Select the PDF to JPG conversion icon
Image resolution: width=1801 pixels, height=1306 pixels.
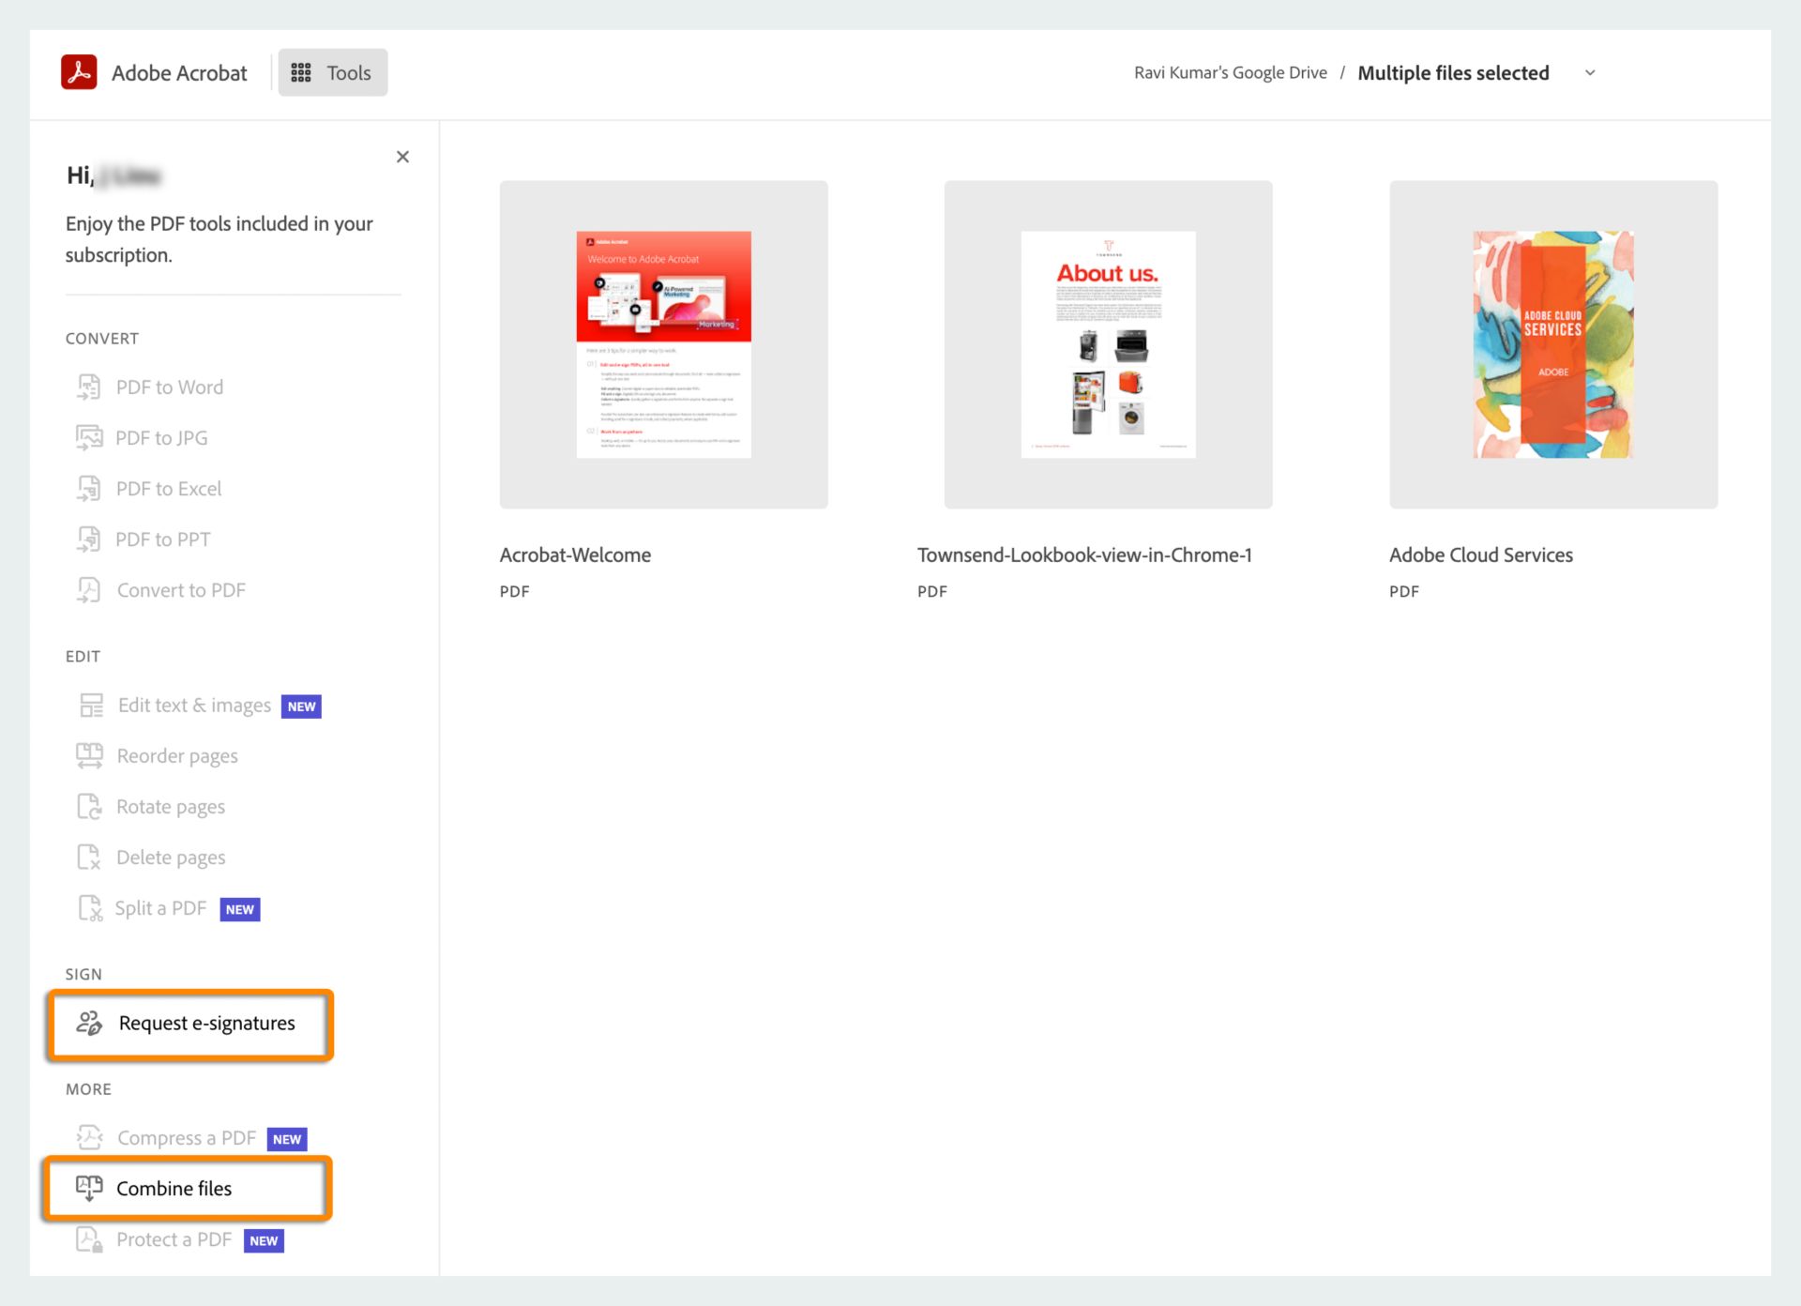[88, 437]
